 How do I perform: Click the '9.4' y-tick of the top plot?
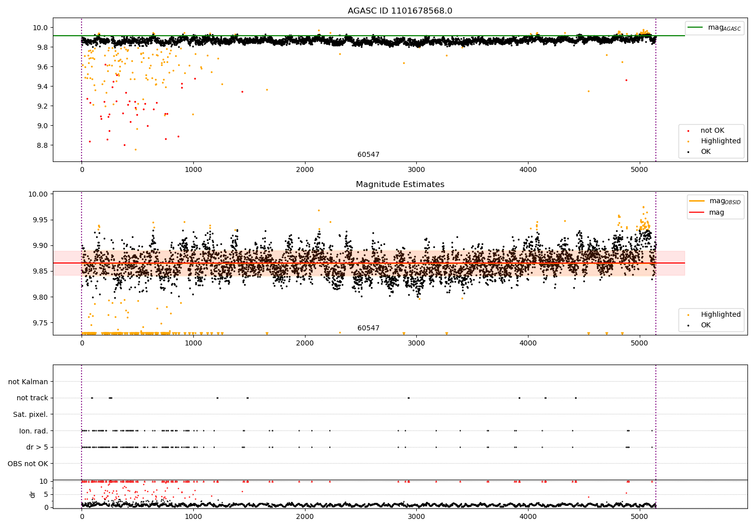43,86
